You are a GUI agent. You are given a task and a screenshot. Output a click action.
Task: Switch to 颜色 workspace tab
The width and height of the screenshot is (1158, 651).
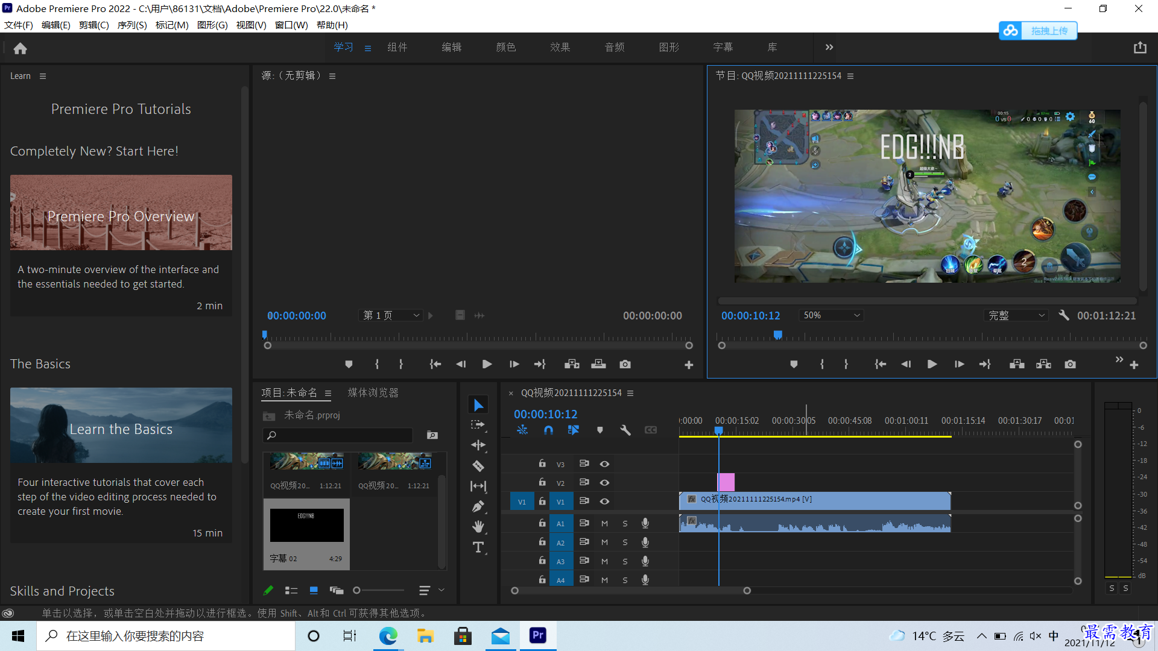pyautogui.click(x=506, y=47)
